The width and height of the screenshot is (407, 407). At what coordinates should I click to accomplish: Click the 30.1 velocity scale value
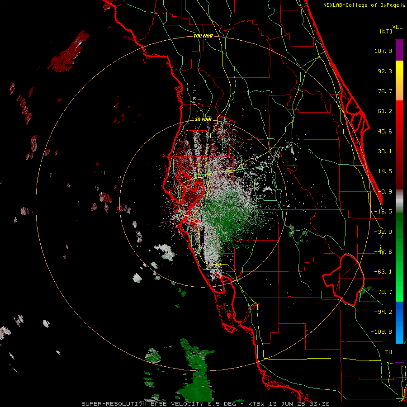pyautogui.click(x=385, y=151)
